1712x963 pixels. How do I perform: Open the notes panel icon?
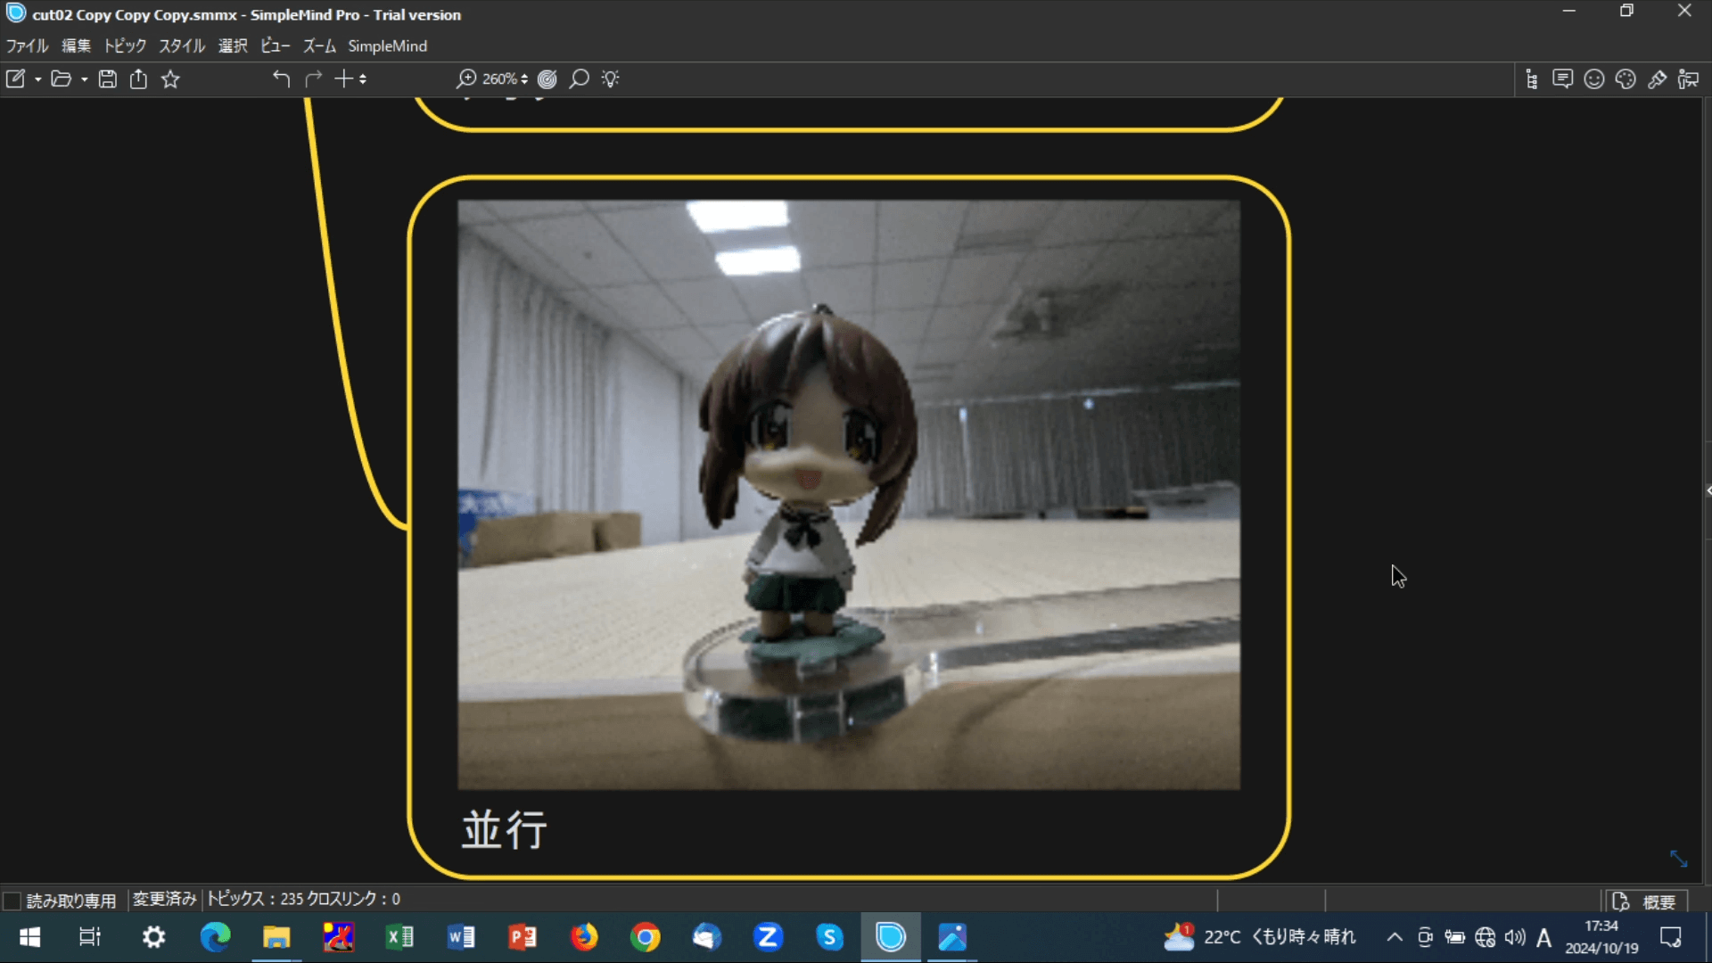[1562, 79]
